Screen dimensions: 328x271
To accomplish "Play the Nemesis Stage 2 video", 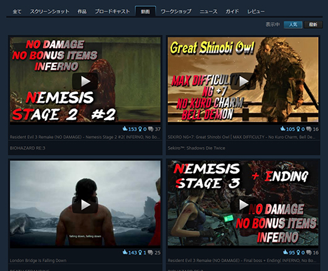I will coord(85,81).
